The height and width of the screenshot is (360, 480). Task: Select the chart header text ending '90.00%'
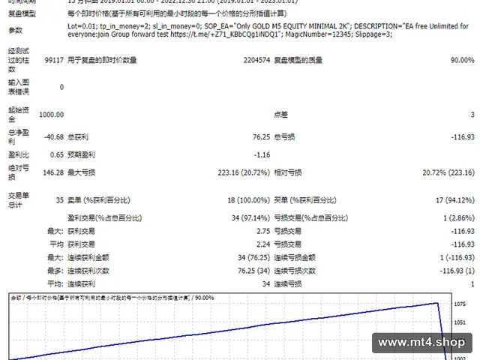point(112,298)
